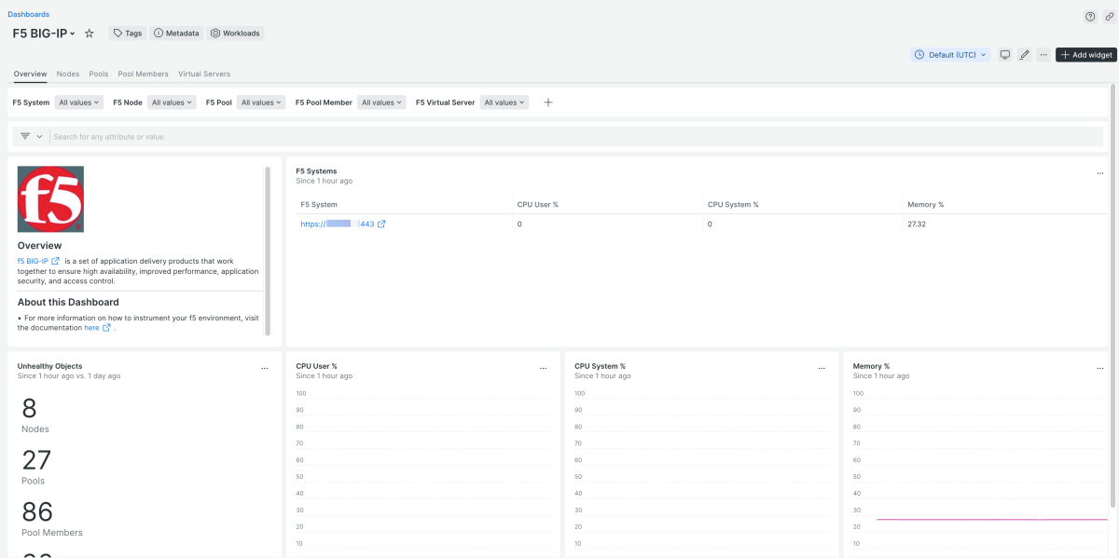Open F5 Systems widget ellipsis menu
This screenshot has width=1119, height=558.
pos(1100,173)
